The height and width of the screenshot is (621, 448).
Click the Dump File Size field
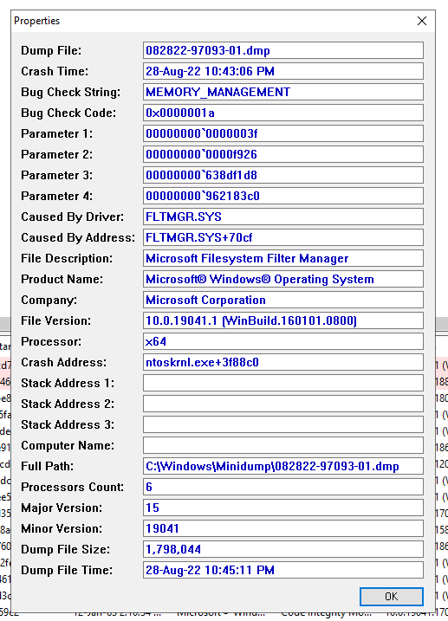point(283,549)
